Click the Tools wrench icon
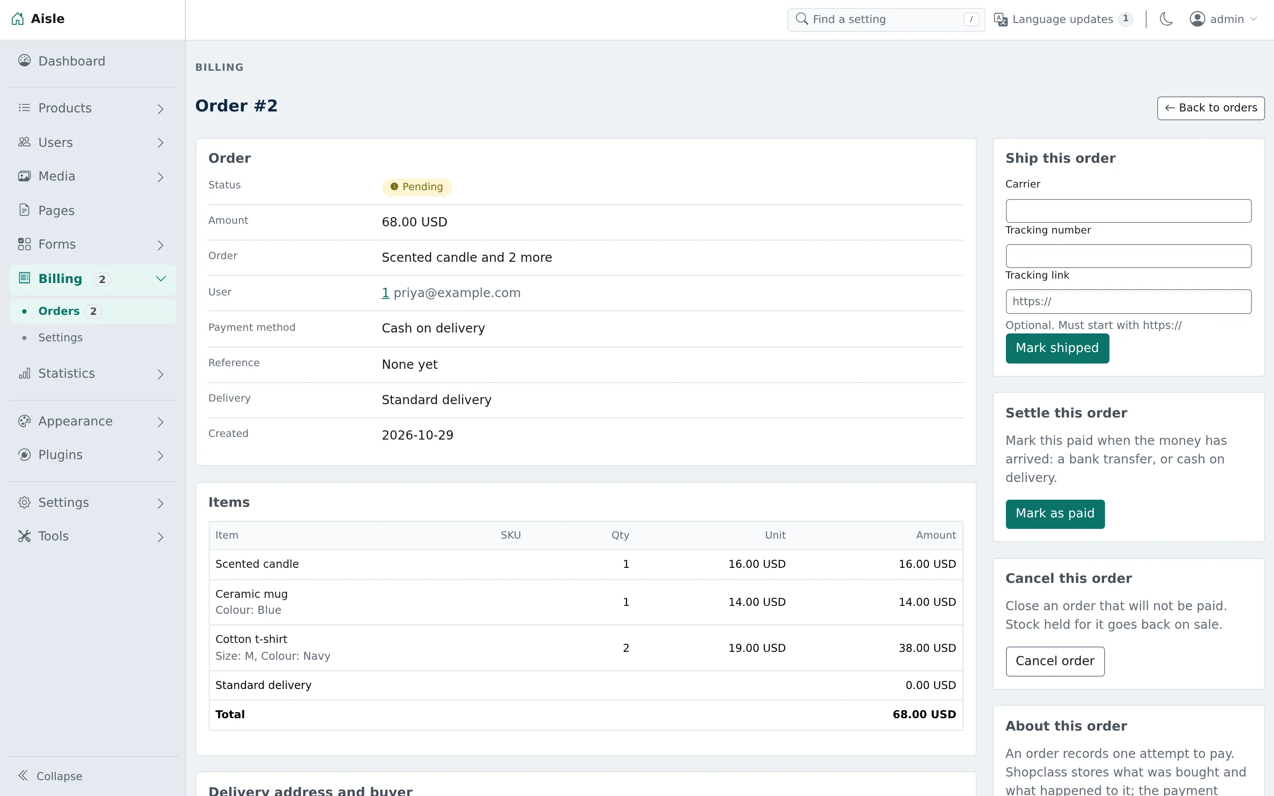 24,536
